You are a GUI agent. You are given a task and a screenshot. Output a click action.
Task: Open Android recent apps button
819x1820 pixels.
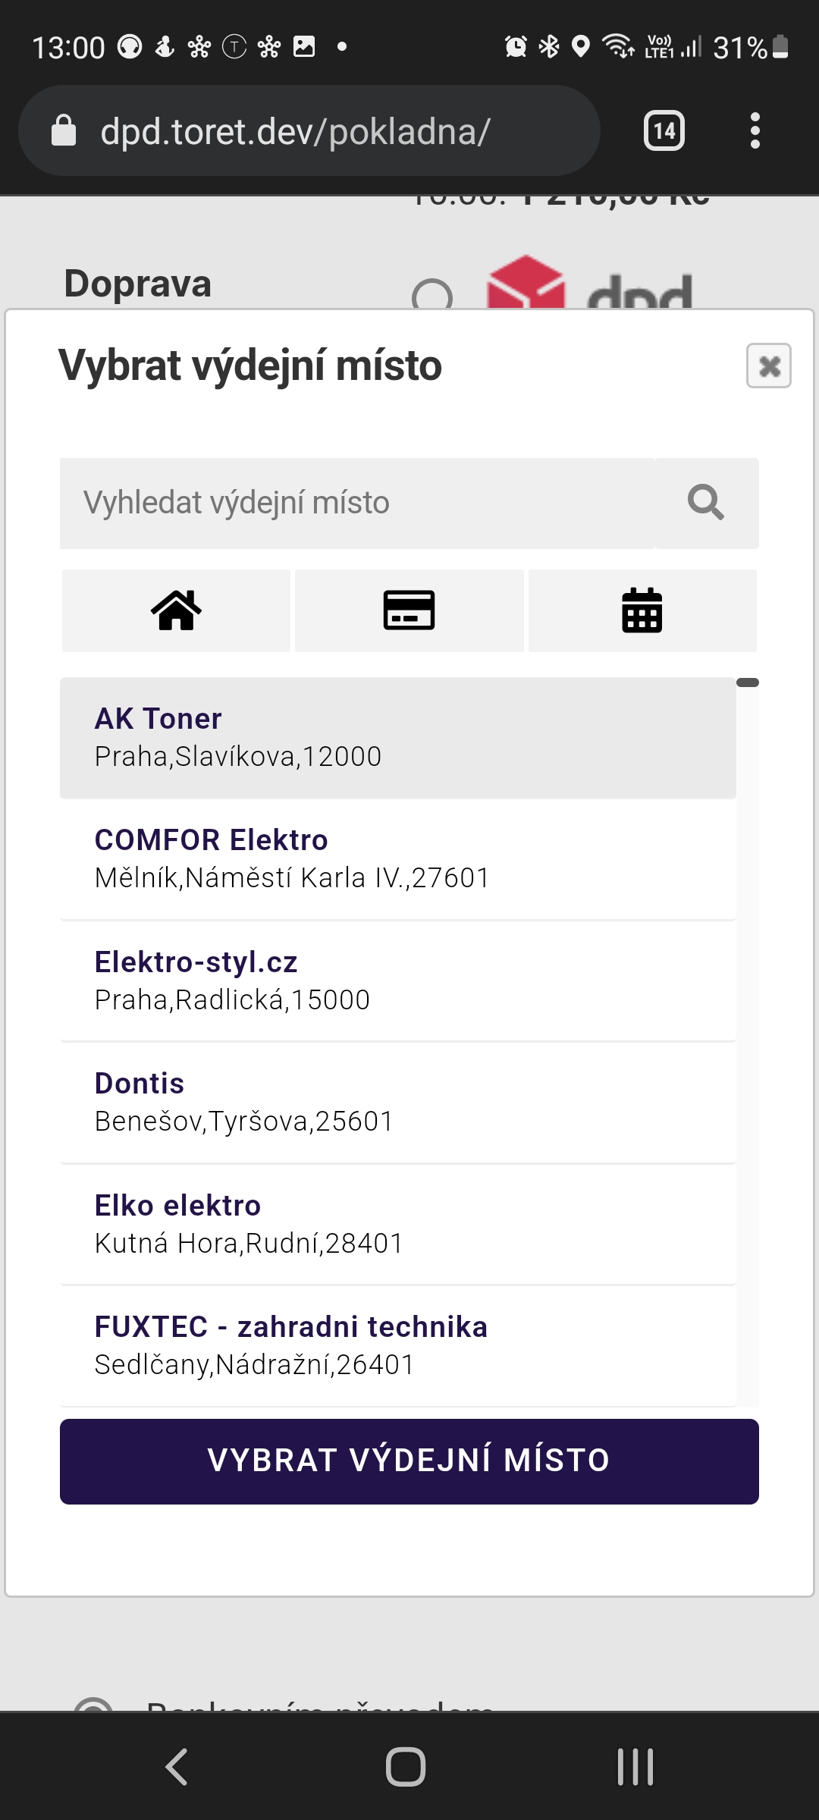pos(635,1766)
